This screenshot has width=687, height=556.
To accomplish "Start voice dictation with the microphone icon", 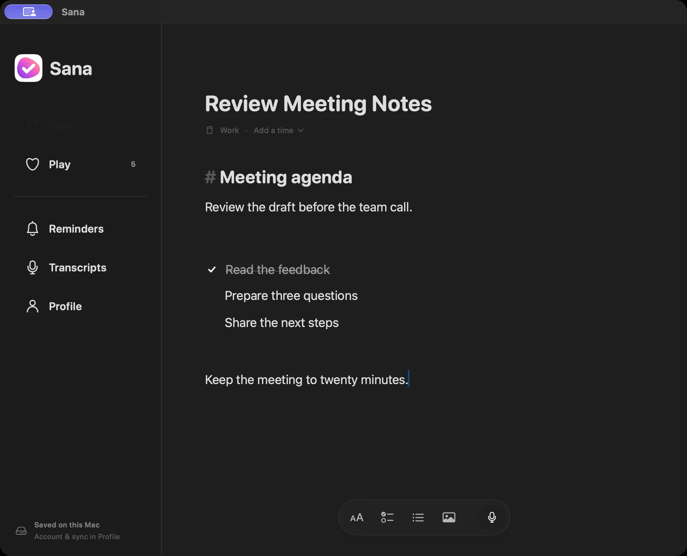I will (492, 517).
